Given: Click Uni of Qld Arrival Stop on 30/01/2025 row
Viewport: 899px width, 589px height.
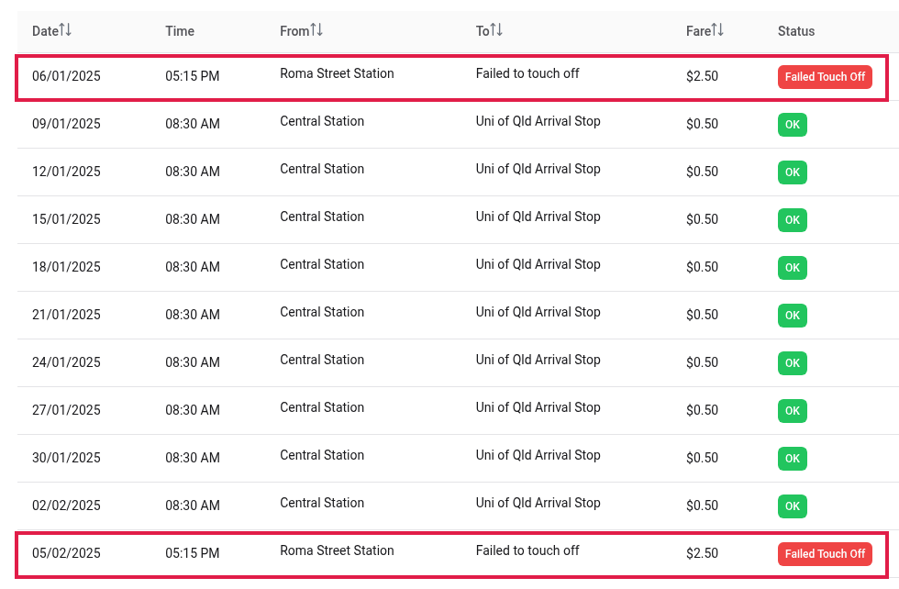Looking at the screenshot, I should click(x=538, y=455).
